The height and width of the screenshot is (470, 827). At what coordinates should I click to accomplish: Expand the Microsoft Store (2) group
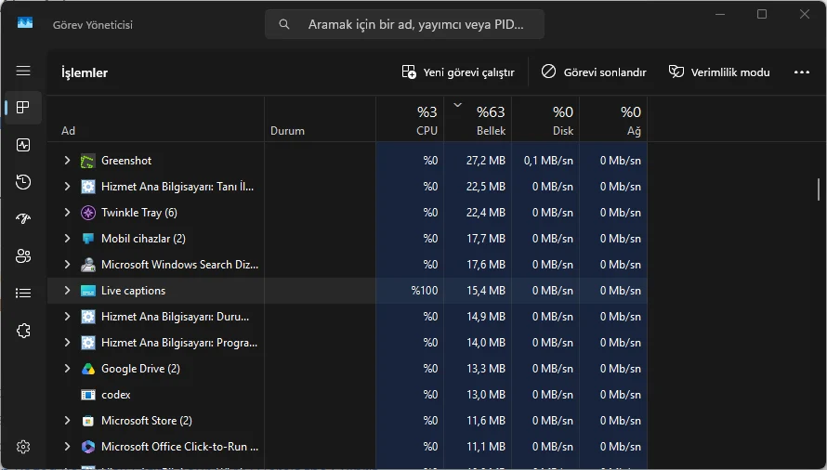point(67,420)
